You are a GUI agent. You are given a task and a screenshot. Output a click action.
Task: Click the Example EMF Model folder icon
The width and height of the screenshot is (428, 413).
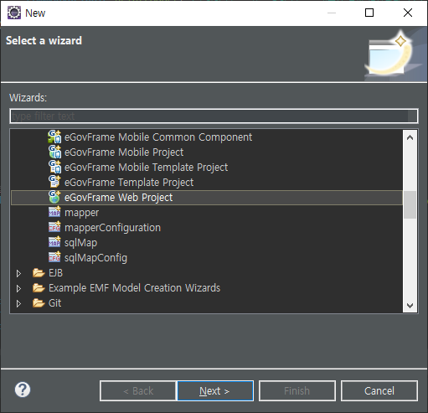39,288
